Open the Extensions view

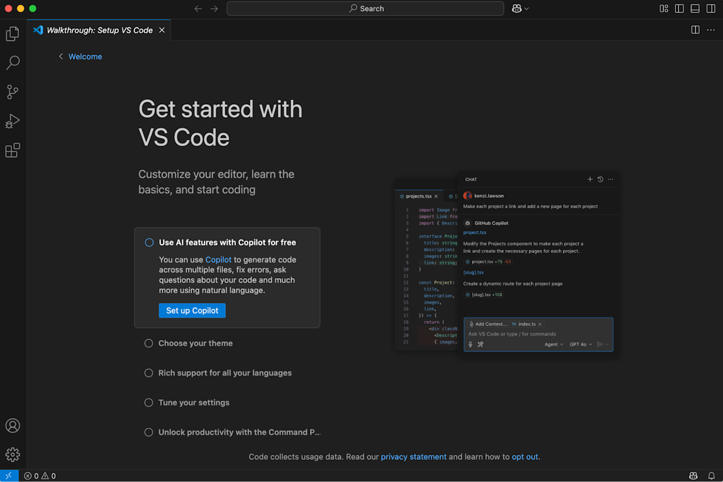[12, 151]
